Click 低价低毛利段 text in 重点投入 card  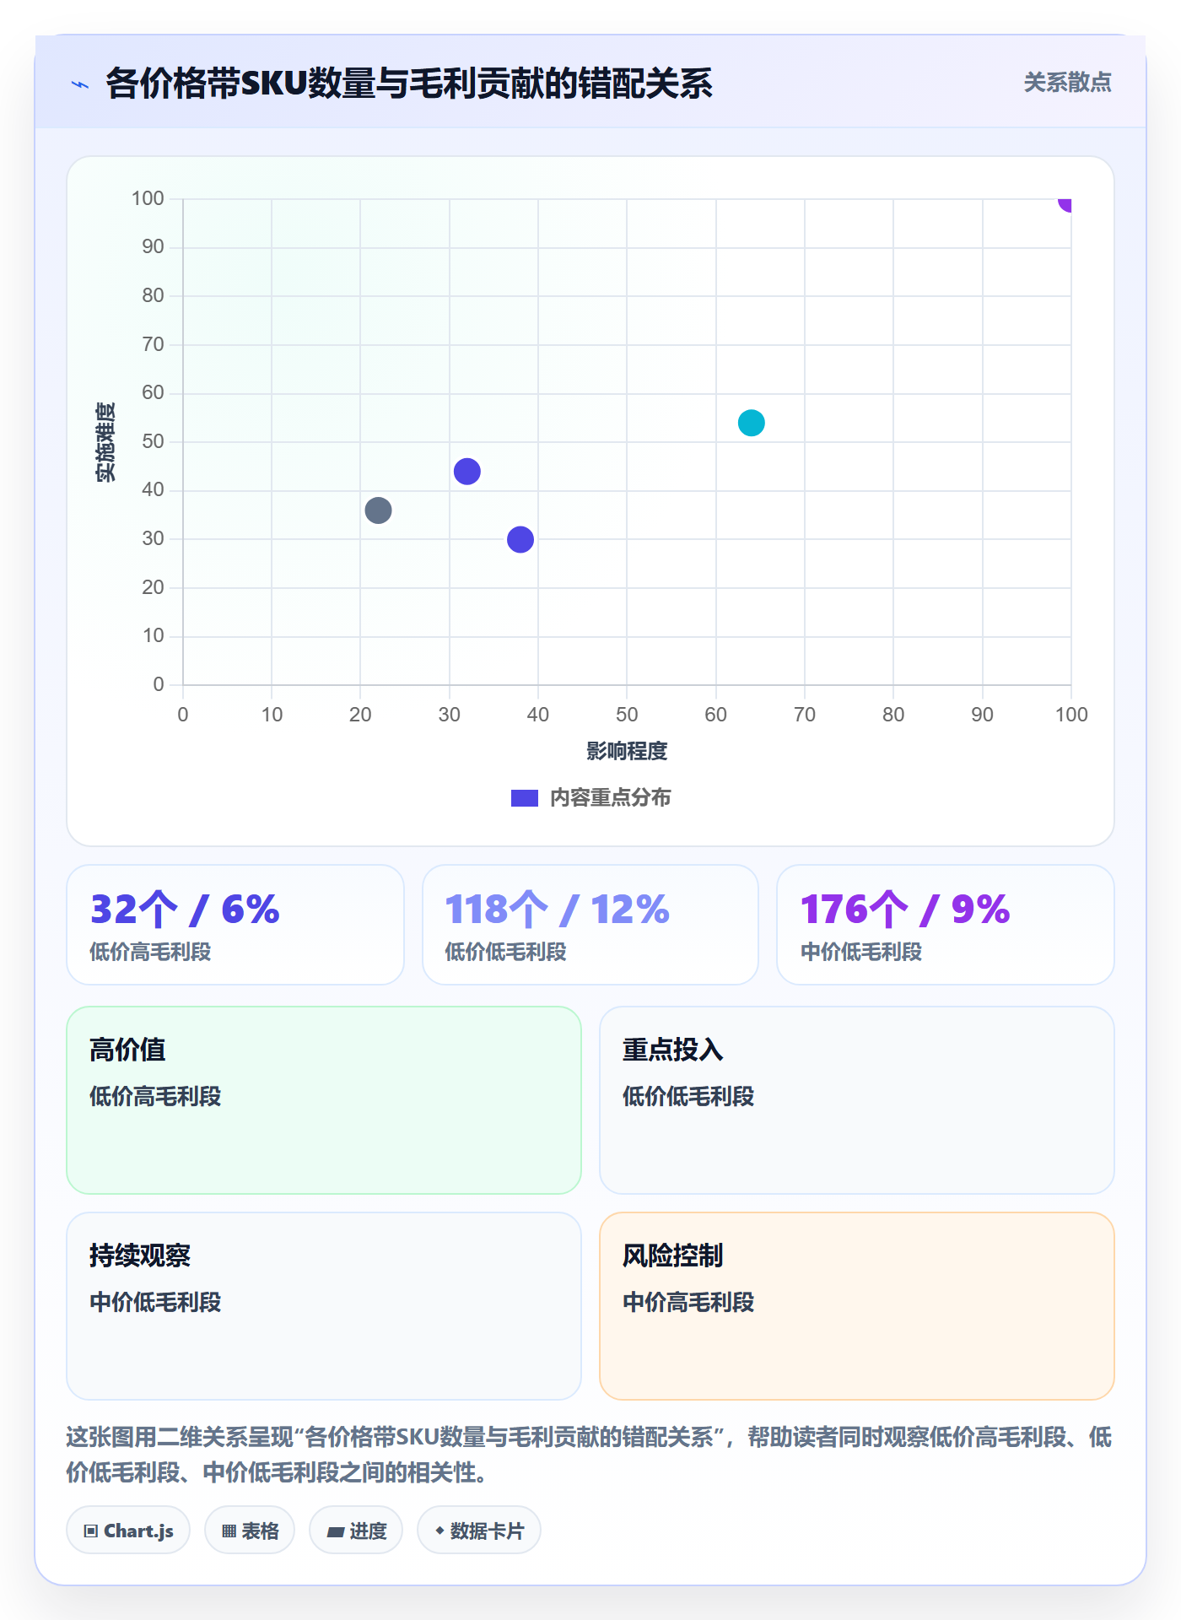point(688,1097)
